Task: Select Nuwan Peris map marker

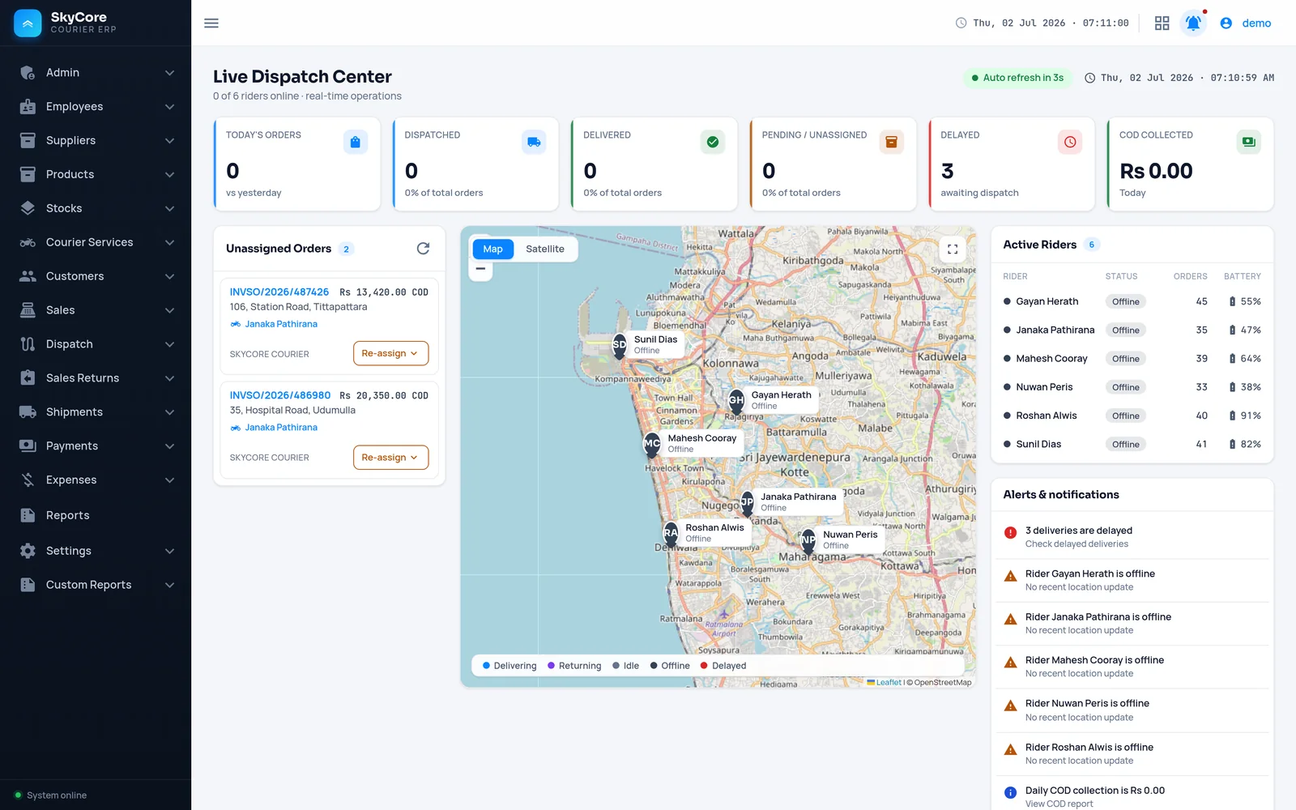Action: (808, 540)
